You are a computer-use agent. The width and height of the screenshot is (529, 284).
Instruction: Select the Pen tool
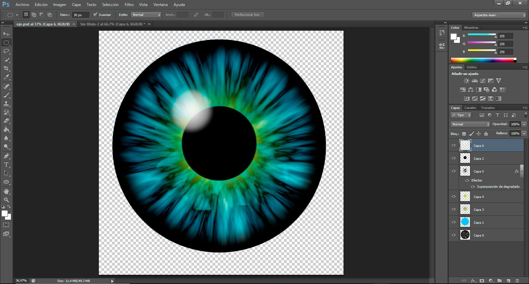click(x=6, y=156)
